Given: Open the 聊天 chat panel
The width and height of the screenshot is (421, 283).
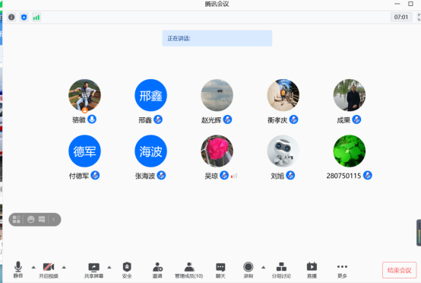Looking at the screenshot, I should point(220,270).
